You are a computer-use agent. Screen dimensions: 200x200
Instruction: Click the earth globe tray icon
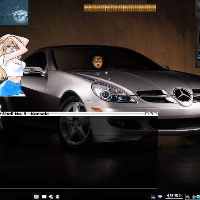[198, 197]
